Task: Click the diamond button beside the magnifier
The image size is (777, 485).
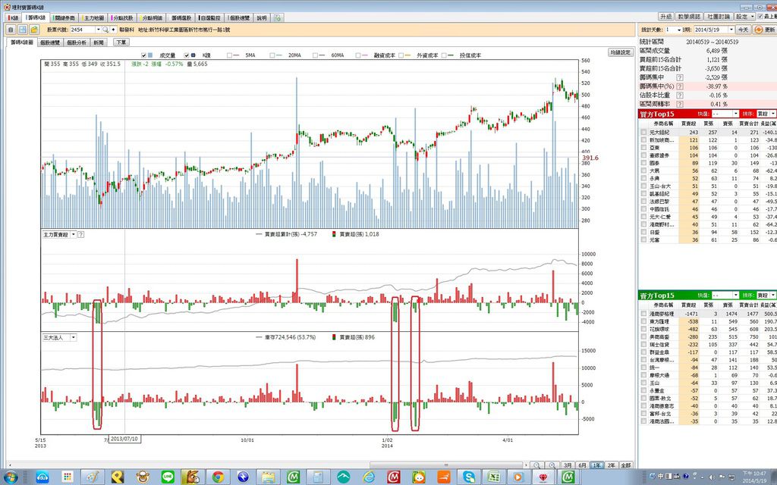Action: (114, 30)
